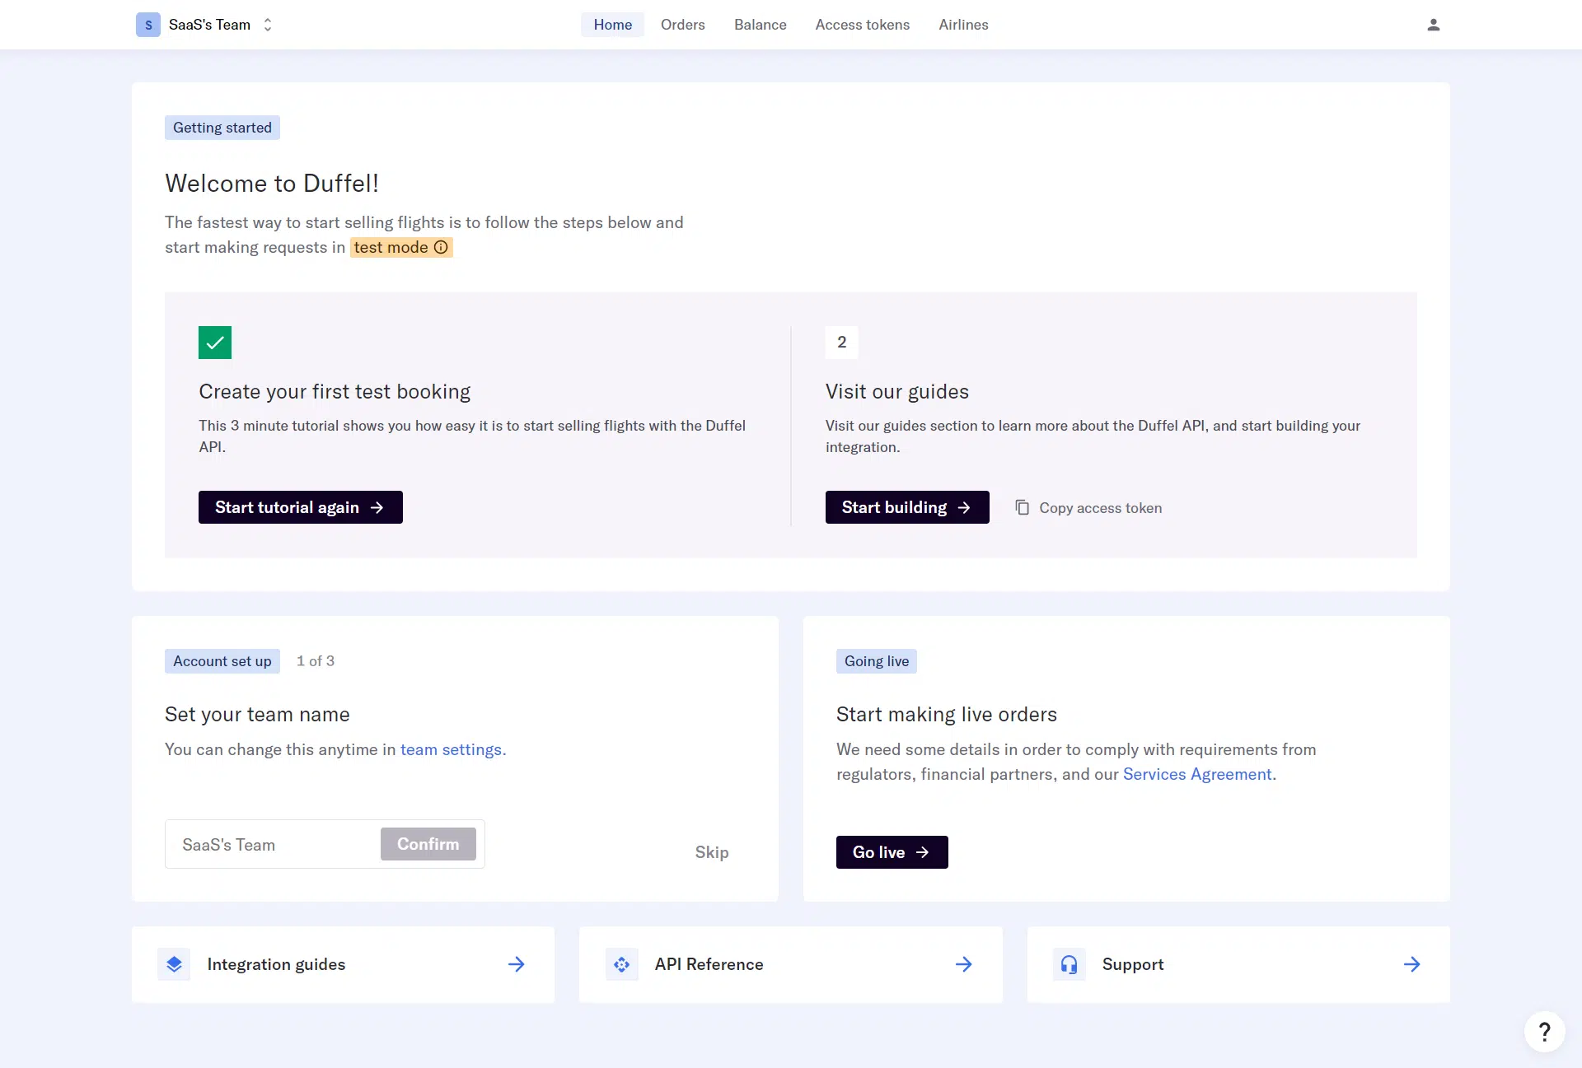Click Create your first test booking heading
Image resolution: width=1582 pixels, height=1068 pixels.
[335, 391]
